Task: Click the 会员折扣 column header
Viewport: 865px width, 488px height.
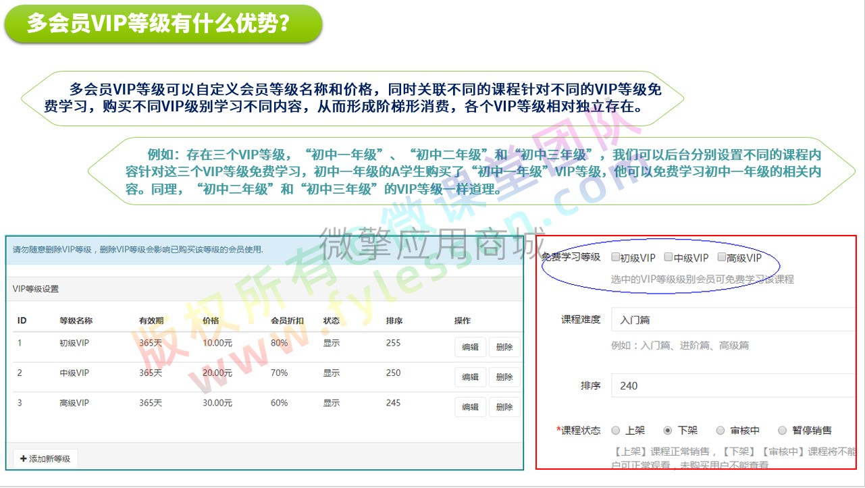Action: point(287,321)
